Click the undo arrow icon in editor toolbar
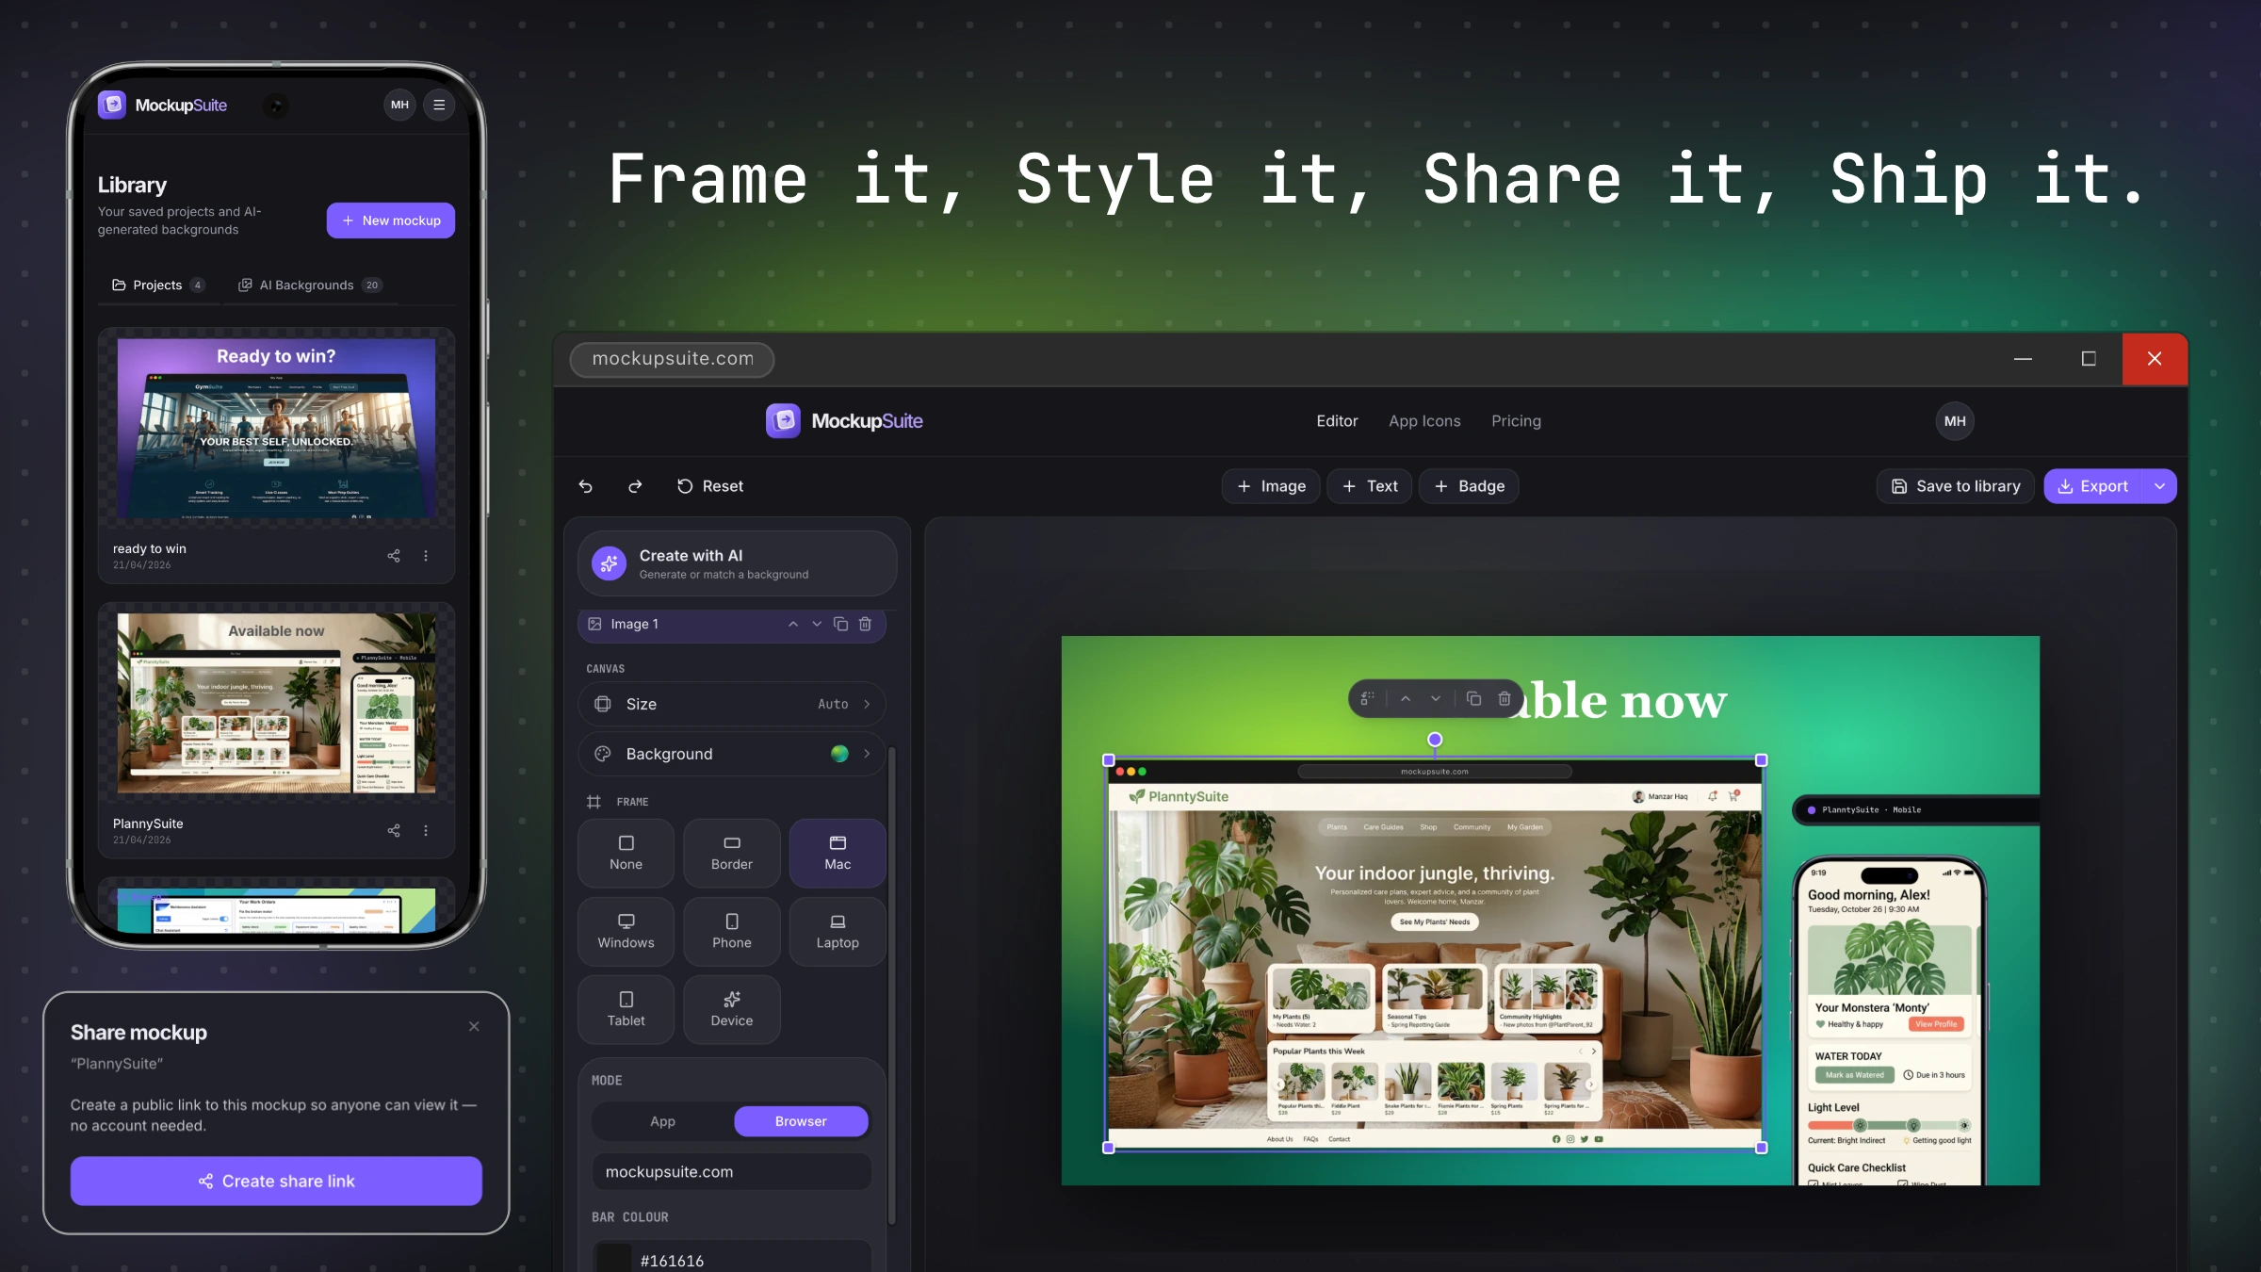Viewport: 2261px width, 1272px height. tap(585, 486)
